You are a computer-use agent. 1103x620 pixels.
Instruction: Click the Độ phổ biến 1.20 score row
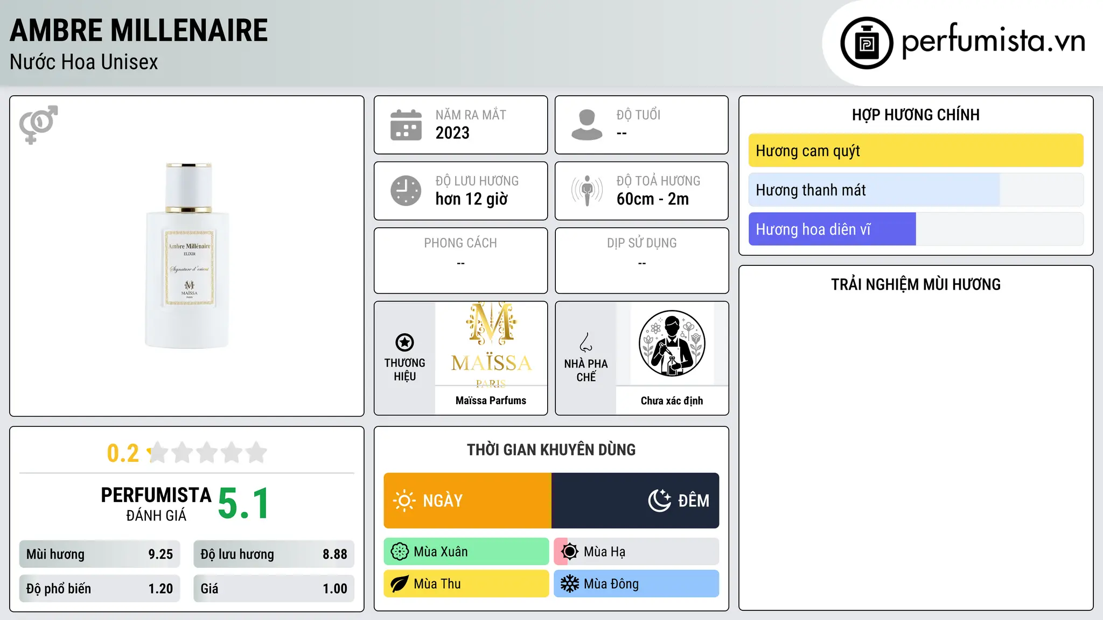coord(100,589)
